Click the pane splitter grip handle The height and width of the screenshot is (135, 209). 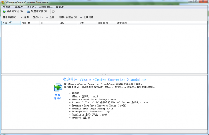[104, 74]
